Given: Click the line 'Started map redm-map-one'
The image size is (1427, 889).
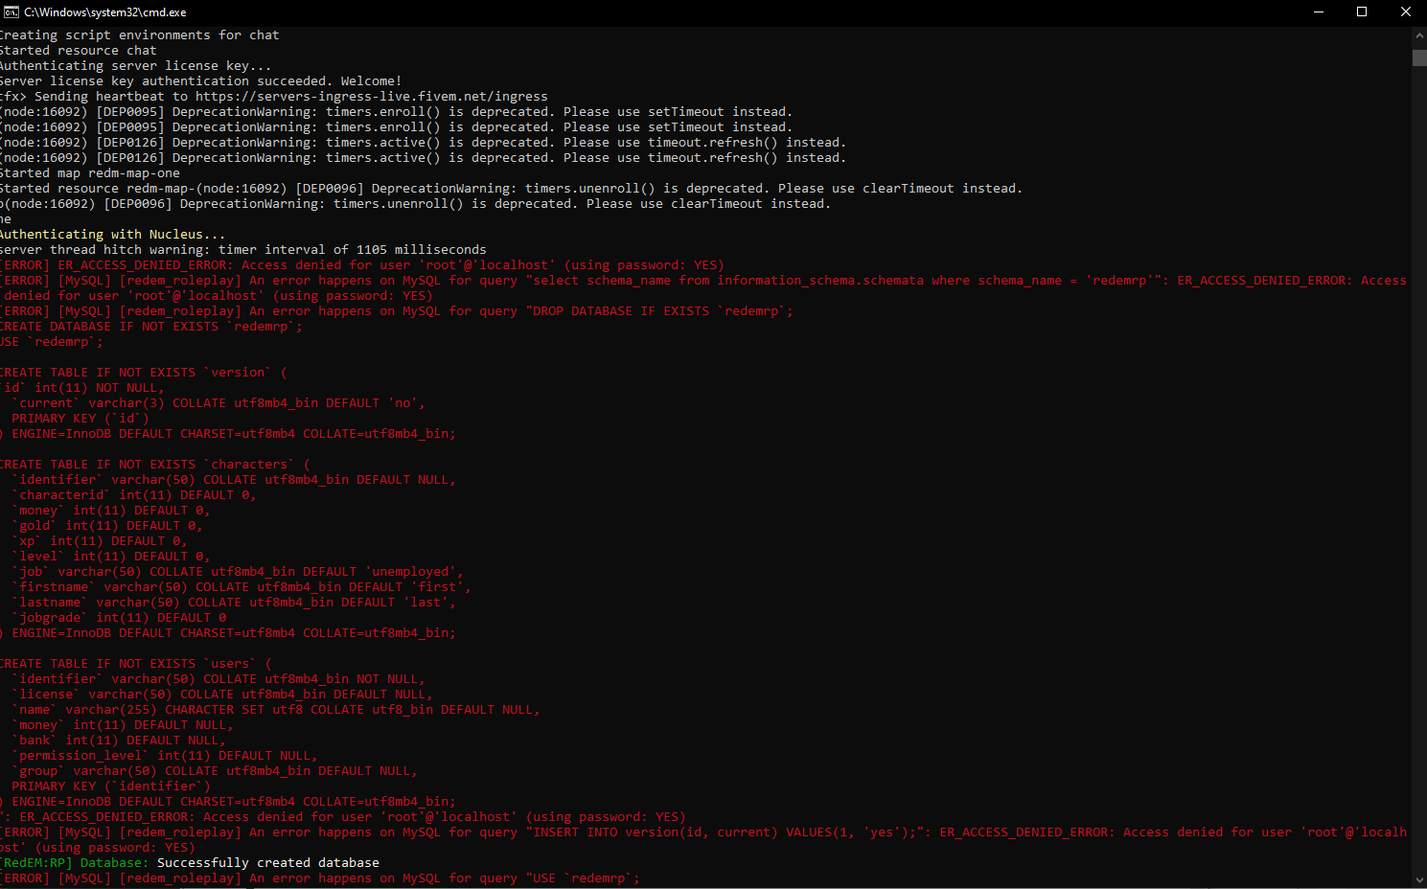Looking at the screenshot, I should [x=90, y=173].
